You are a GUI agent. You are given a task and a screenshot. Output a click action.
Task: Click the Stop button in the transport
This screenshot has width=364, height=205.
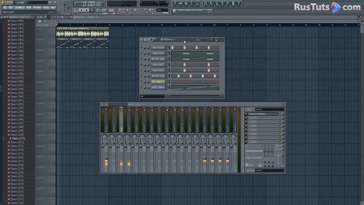86,10
